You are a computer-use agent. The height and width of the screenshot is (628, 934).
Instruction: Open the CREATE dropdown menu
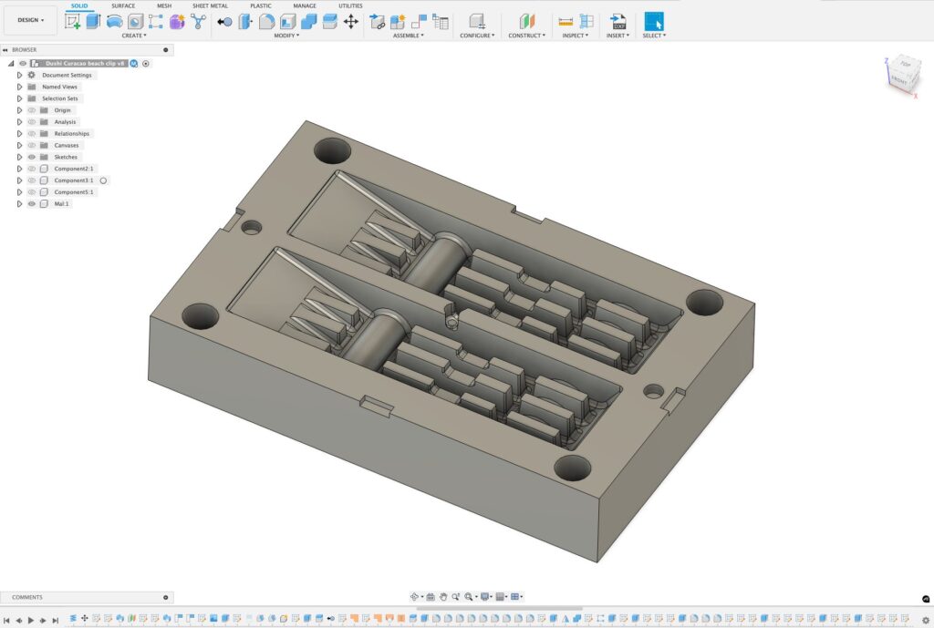coord(134,36)
